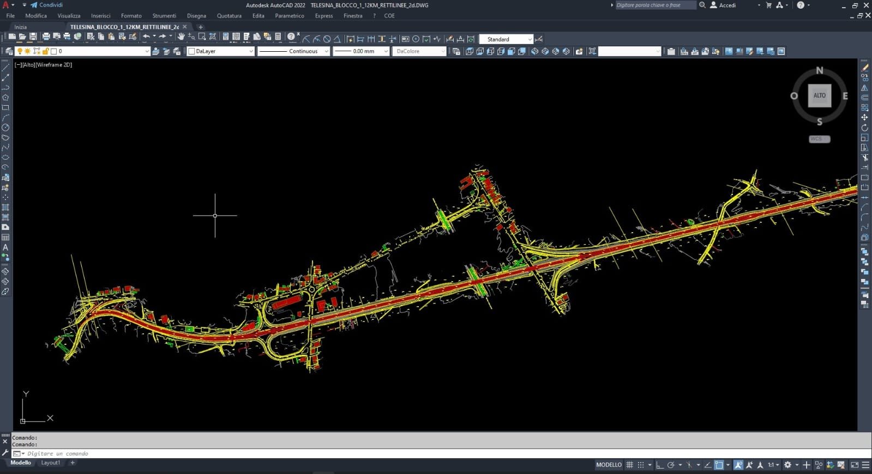Switch to the Layout1 tab
The image size is (872, 474).
pos(51,463)
